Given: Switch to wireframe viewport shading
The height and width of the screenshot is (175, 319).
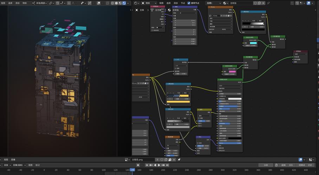Looking at the screenshot, I should [x=112, y=3].
